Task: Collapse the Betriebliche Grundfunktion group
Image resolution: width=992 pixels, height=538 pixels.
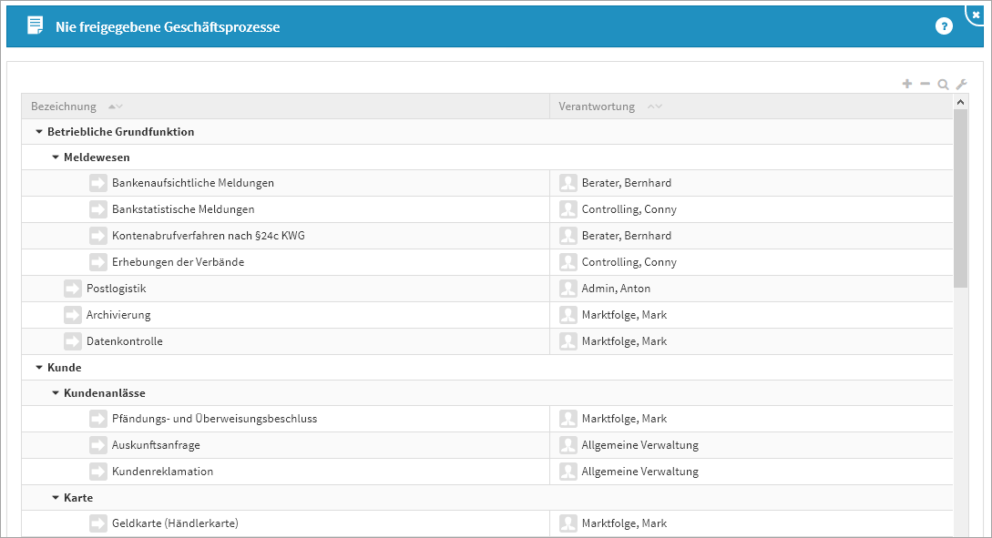Action: [39, 132]
